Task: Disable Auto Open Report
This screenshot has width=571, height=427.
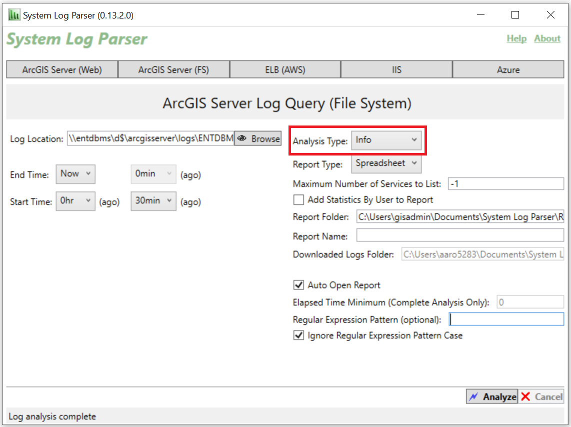Action: pos(298,284)
